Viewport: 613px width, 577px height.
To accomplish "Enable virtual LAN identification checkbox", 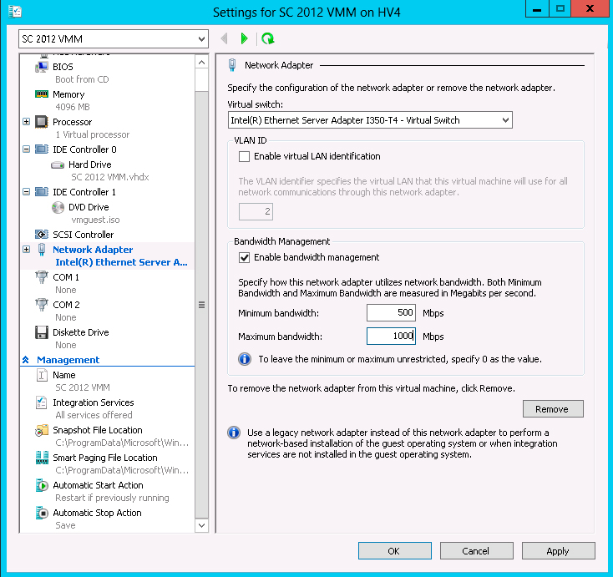I will (244, 156).
